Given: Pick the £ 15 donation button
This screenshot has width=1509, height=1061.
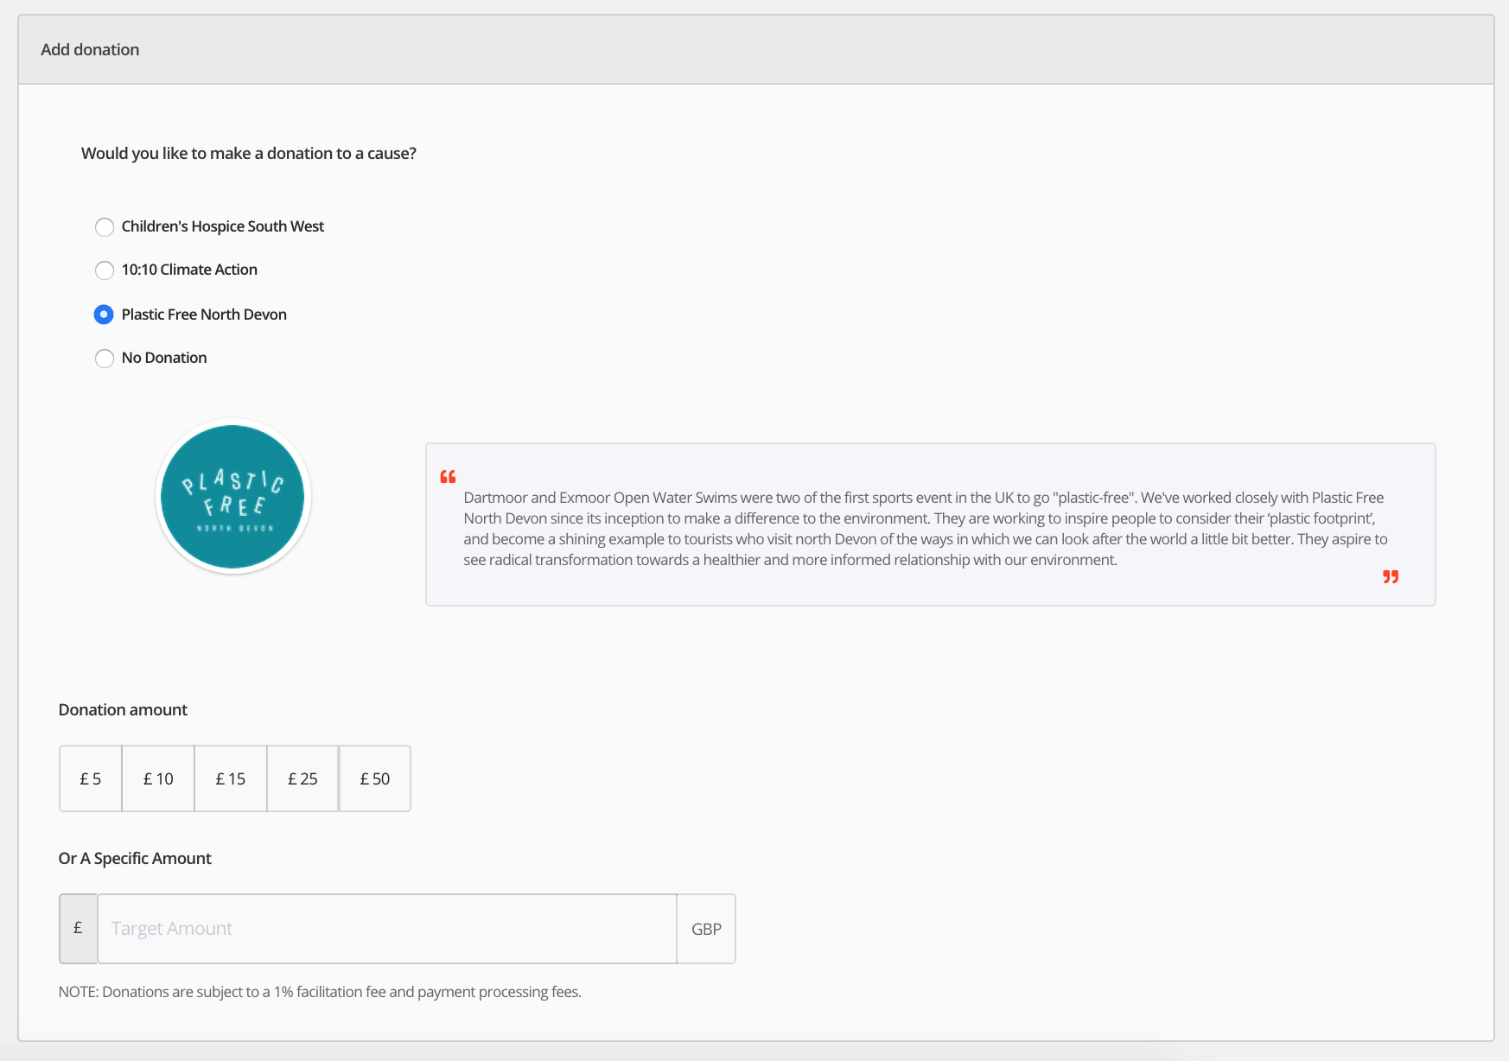Looking at the screenshot, I should pos(231,778).
